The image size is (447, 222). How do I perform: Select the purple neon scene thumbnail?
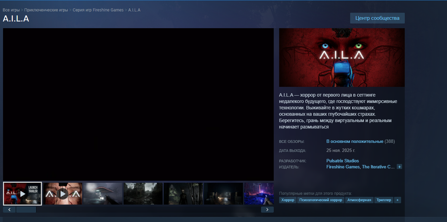(x=259, y=193)
